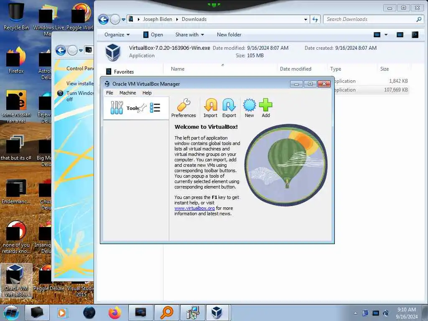The height and width of the screenshot is (321, 428).
Task: Select the file sized 1,842 KB
Action: tap(372, 81)
